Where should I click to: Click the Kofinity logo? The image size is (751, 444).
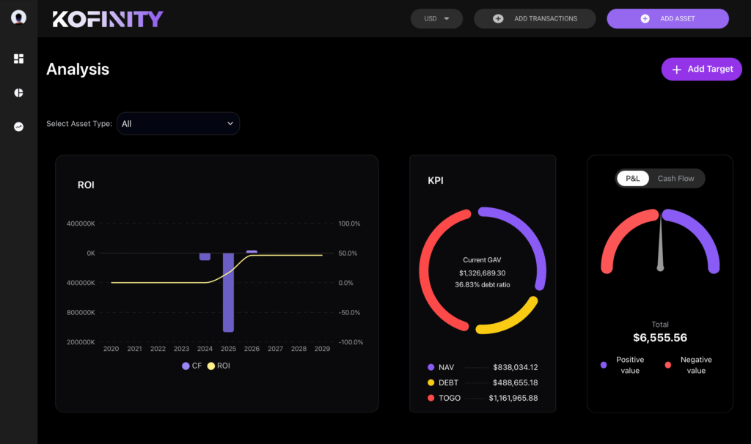[x=108, y=19]
